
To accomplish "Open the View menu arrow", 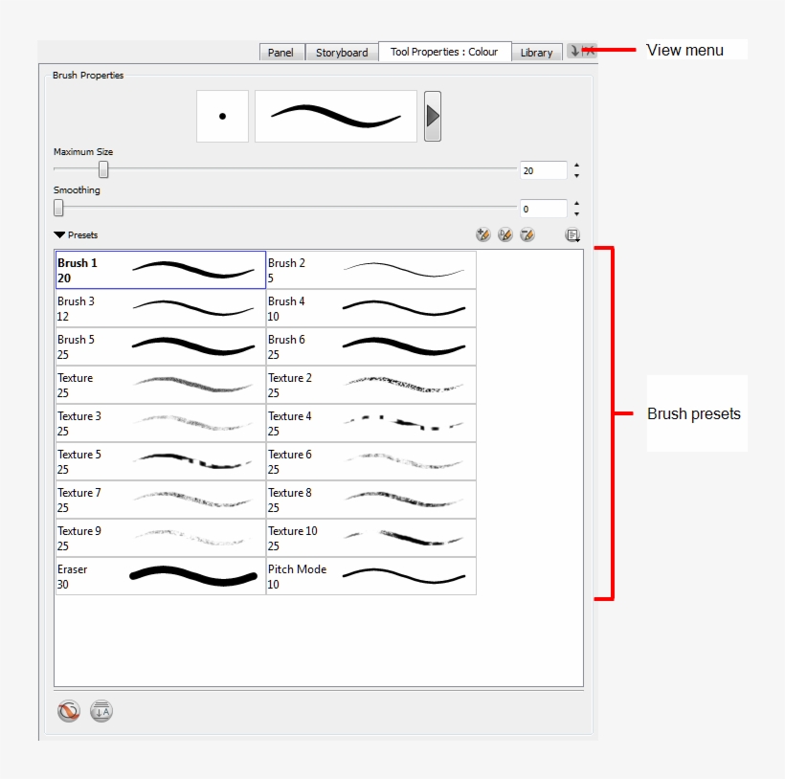I will coord(578,53).
